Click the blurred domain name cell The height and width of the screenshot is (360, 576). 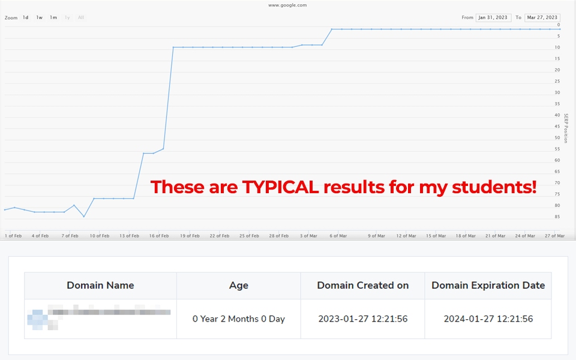point(100,317)
